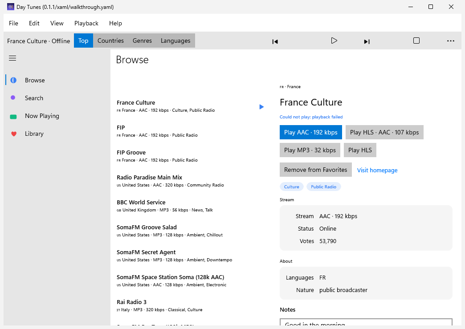Select Radio Paradise Main Mix station
Screen dimensions: 465x329
point(190,181)
